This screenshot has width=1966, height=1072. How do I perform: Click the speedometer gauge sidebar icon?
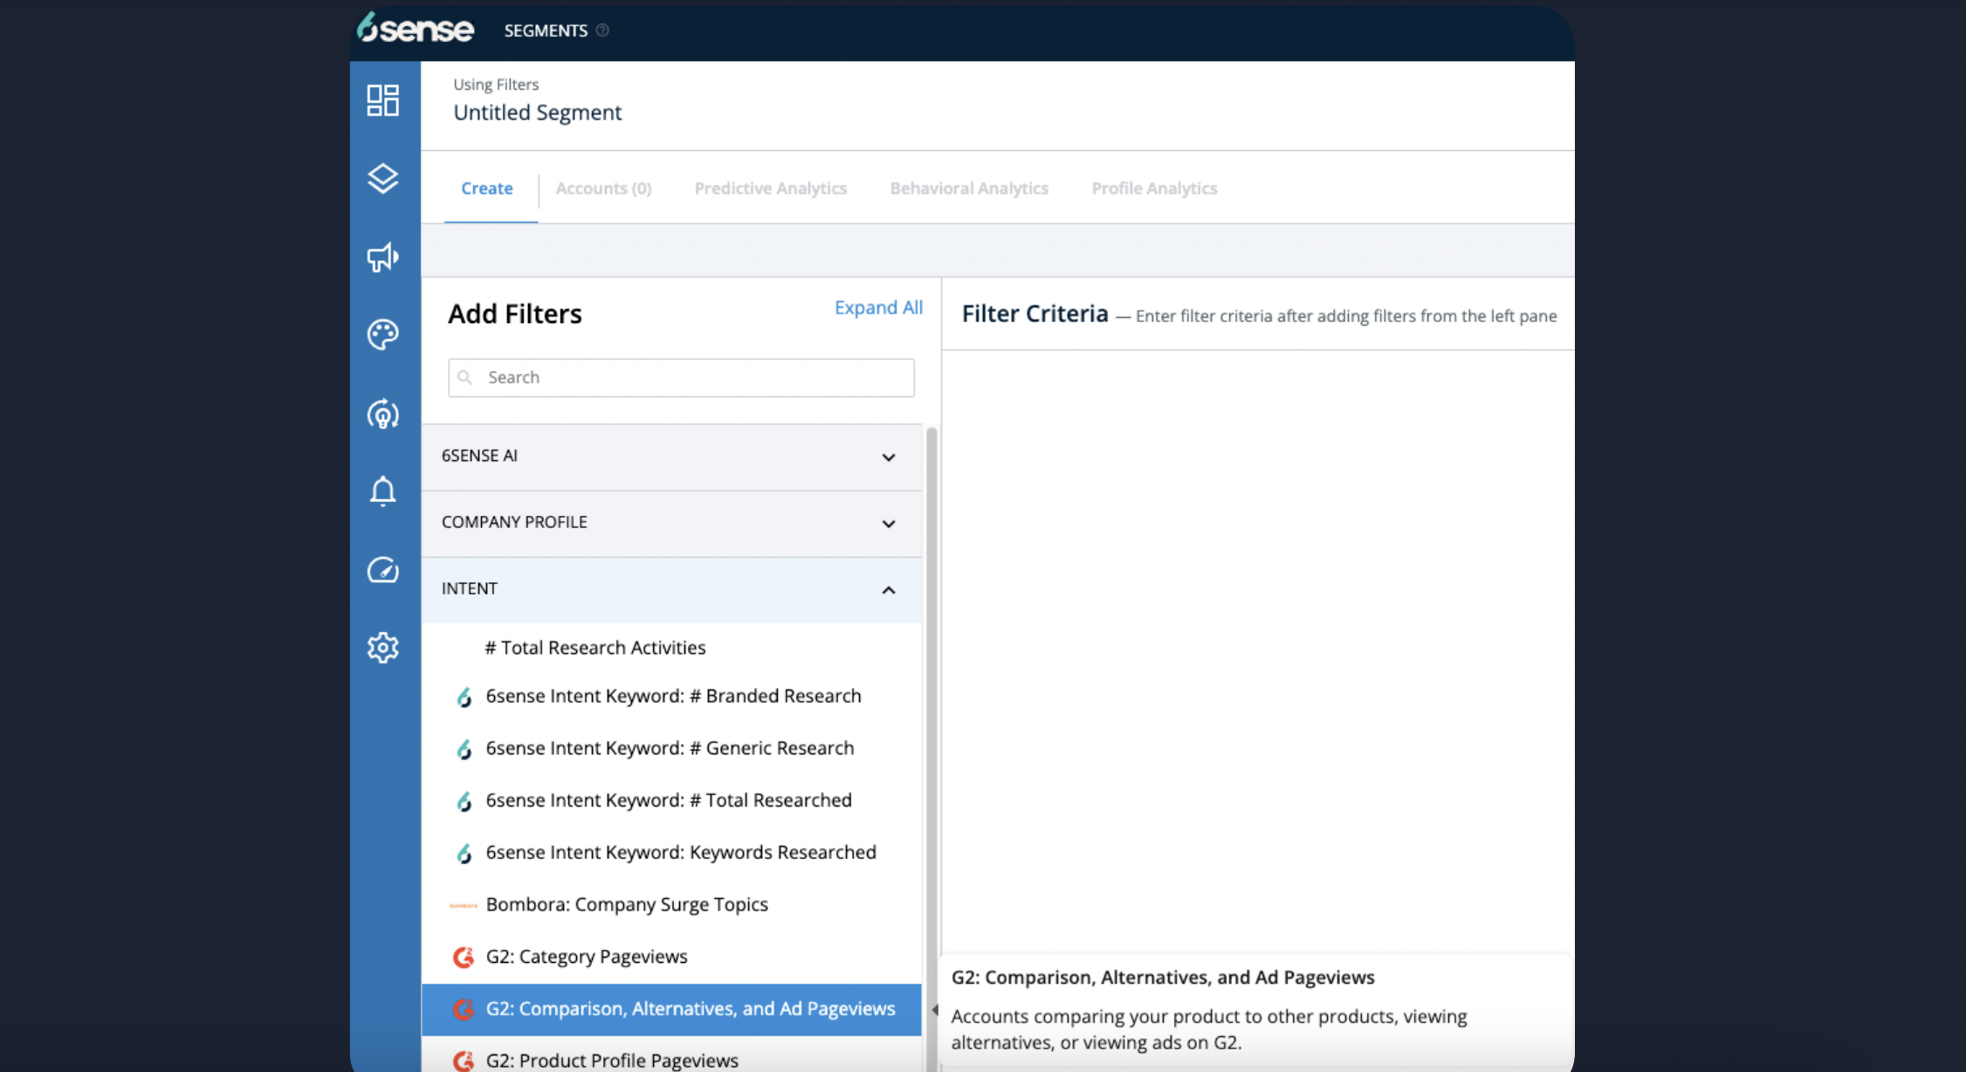382,570
